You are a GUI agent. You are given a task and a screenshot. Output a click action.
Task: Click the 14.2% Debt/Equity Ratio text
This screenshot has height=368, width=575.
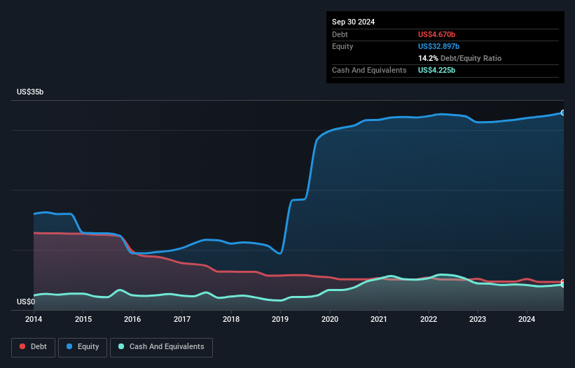click(x=459, y=58)
